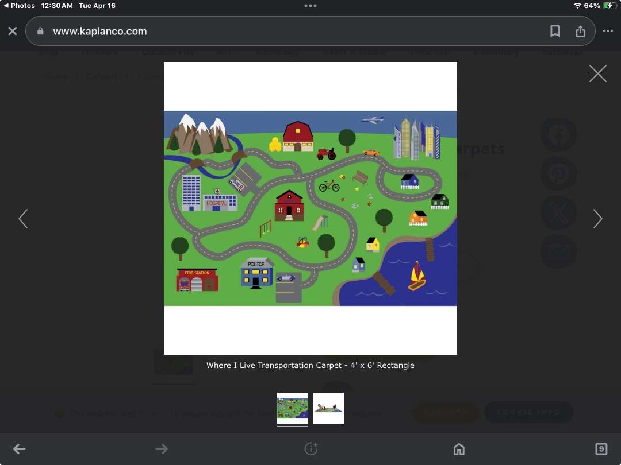Tap the page info sparkle icon
This screenshot has height=465, width=621.
(310, 449)
